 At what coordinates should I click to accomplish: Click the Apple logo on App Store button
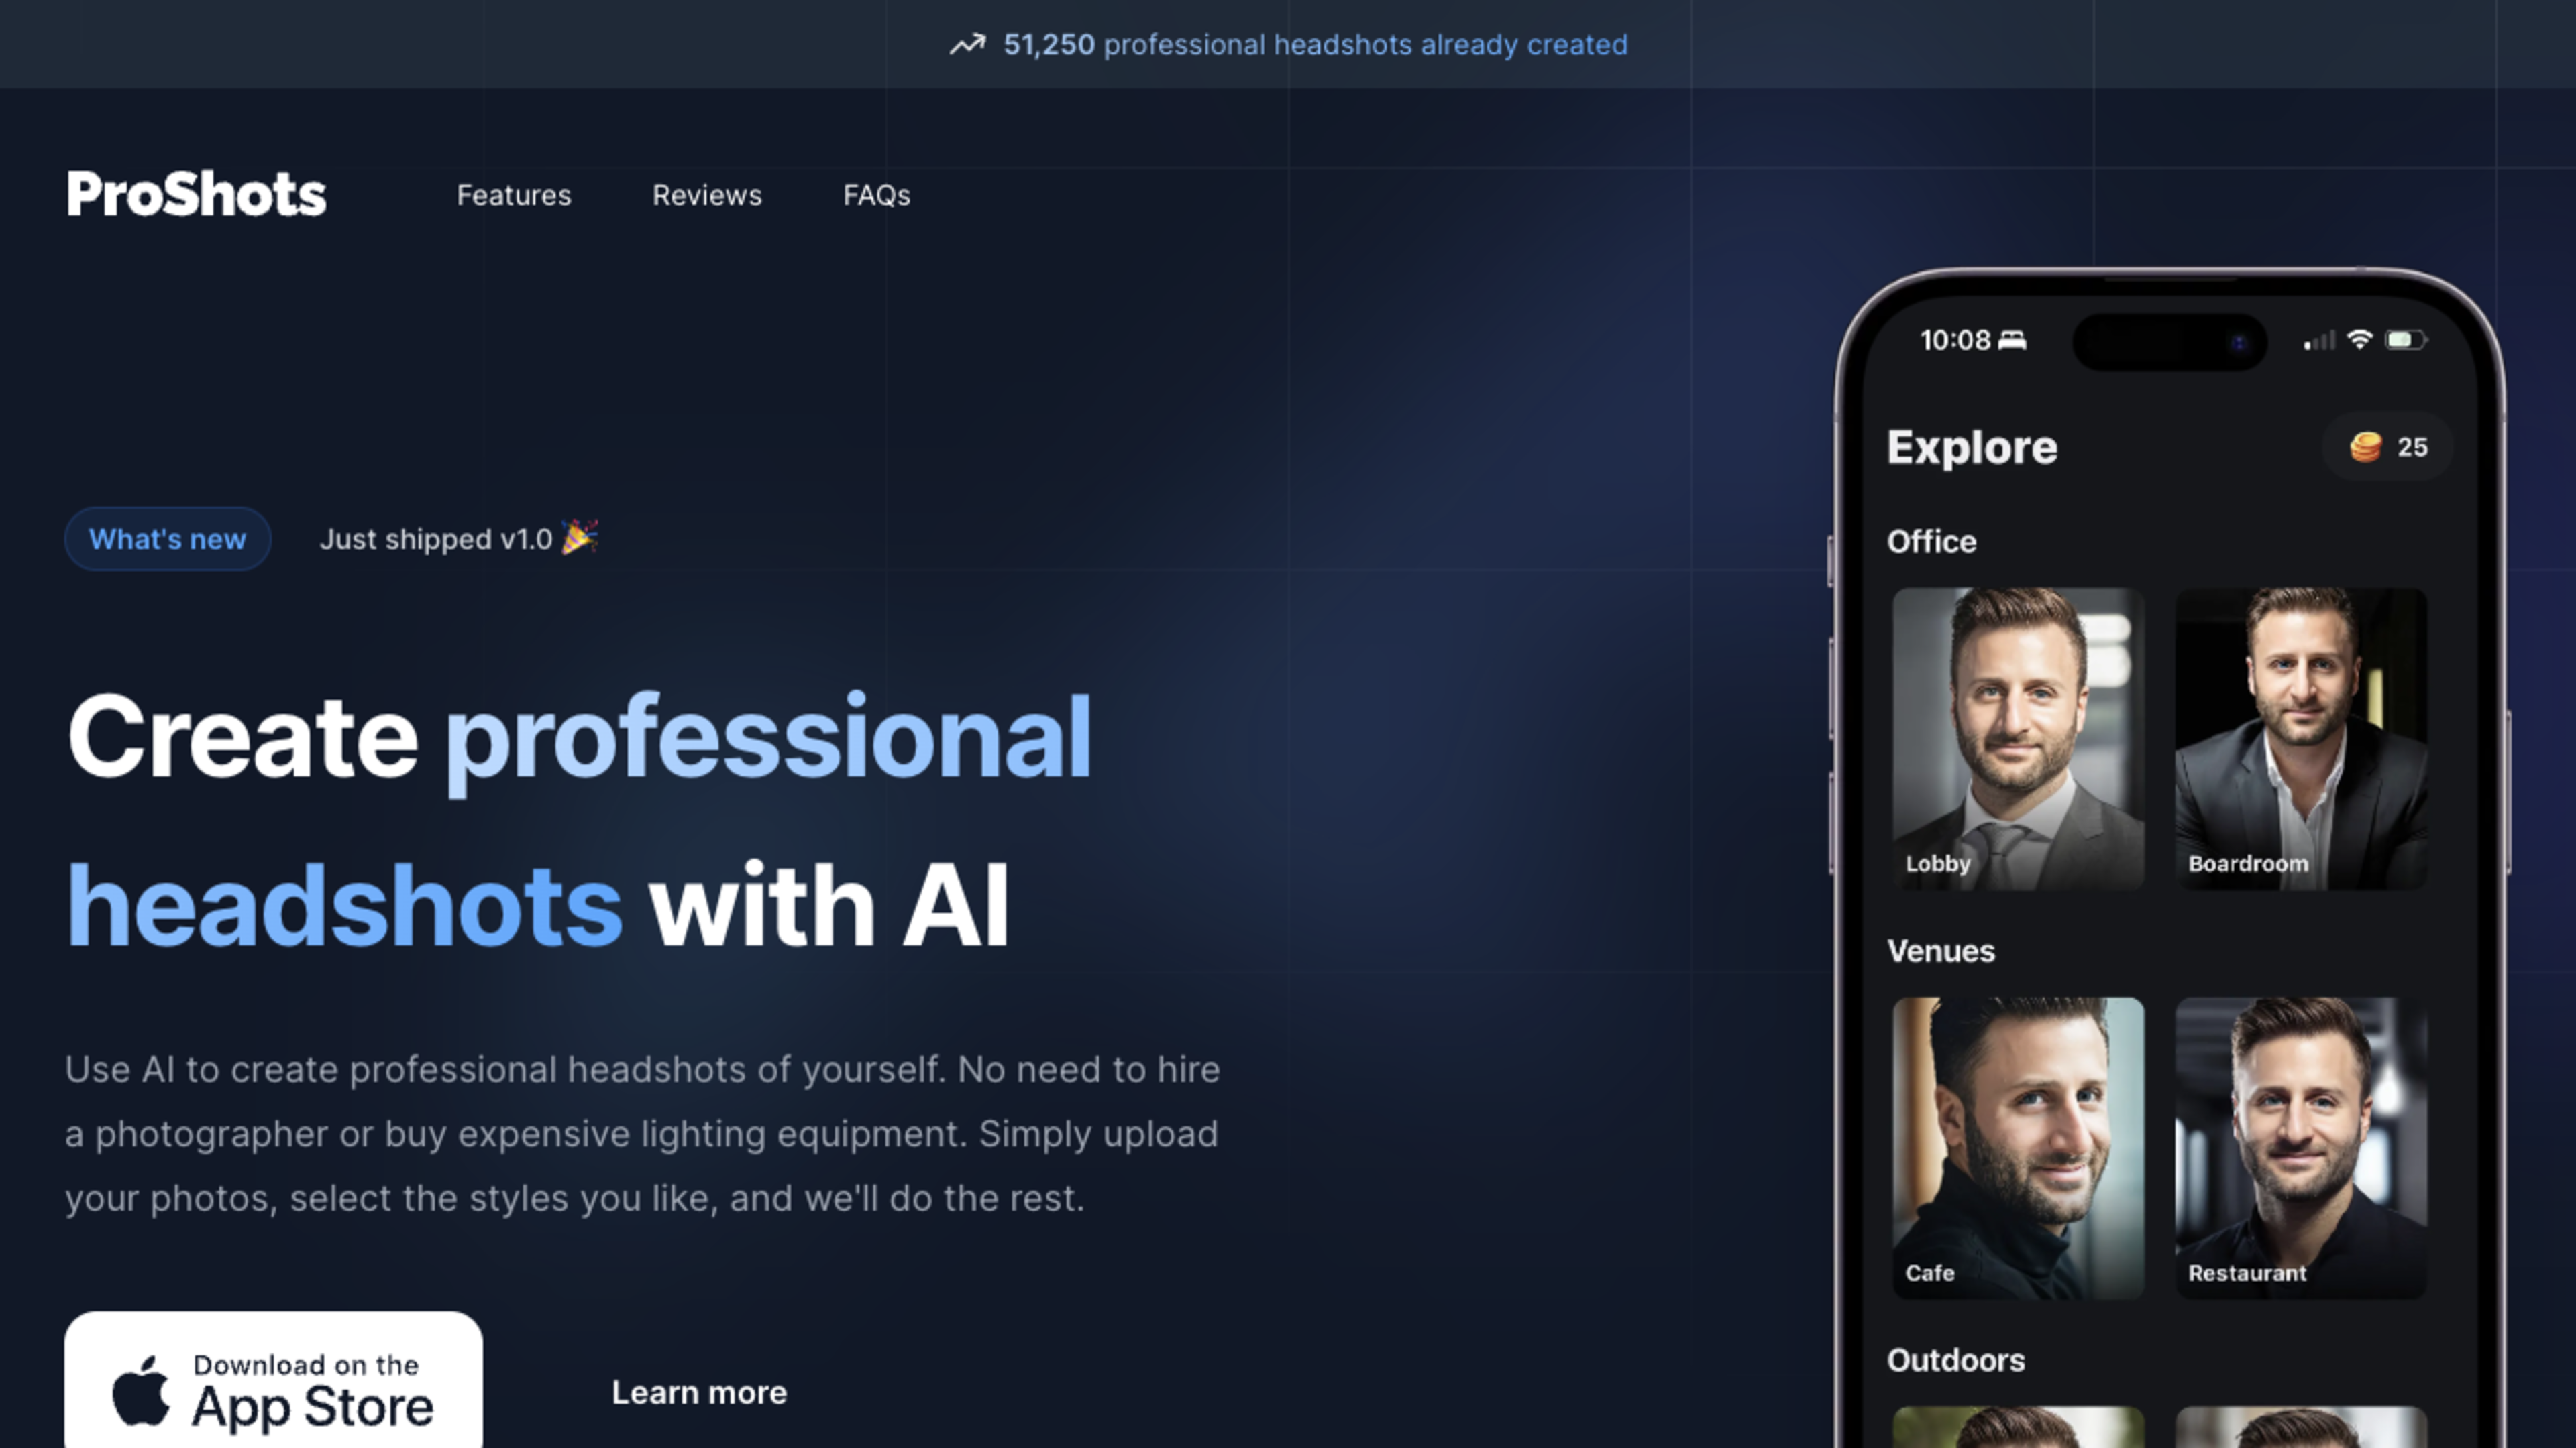click(x=141, y=1390)
